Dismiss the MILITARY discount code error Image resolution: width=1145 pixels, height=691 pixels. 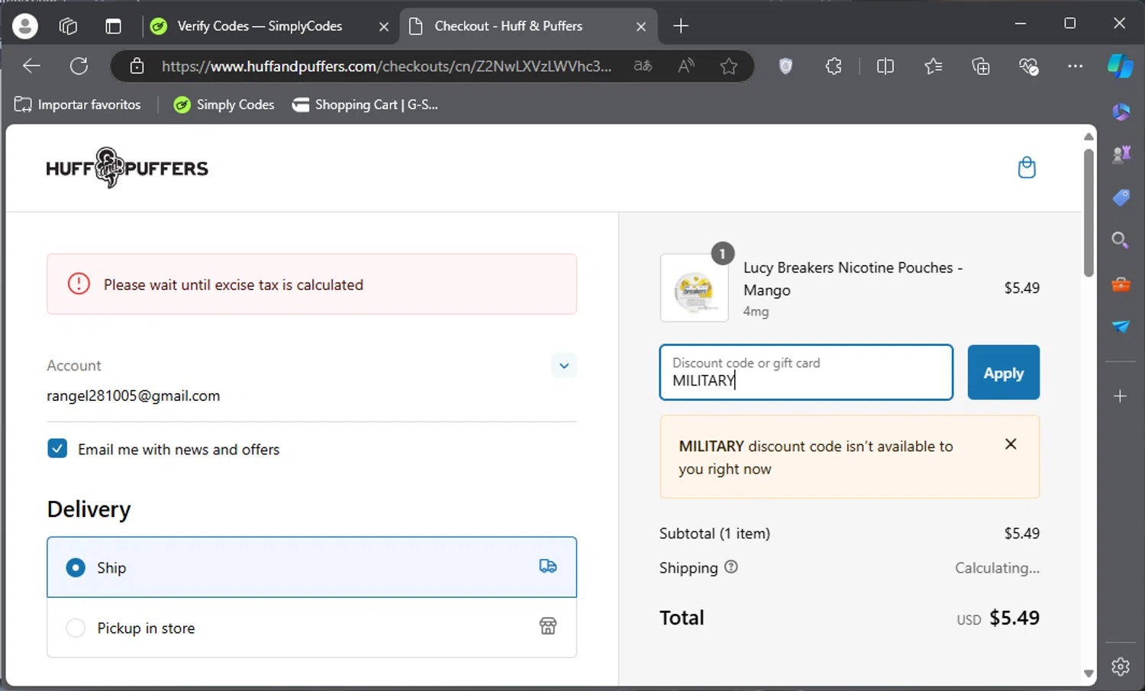[x=1011, y=444]
